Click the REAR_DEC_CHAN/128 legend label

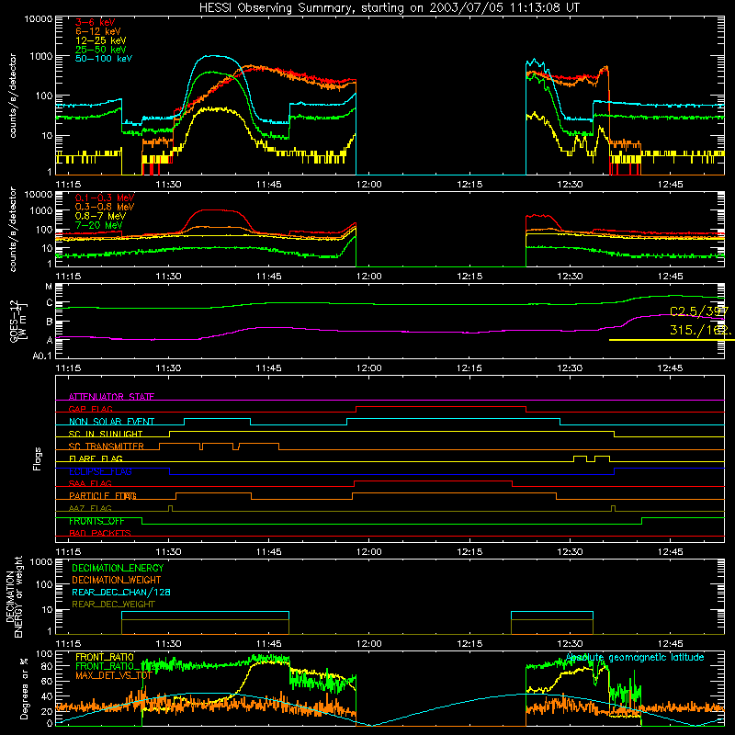point(121,592)
